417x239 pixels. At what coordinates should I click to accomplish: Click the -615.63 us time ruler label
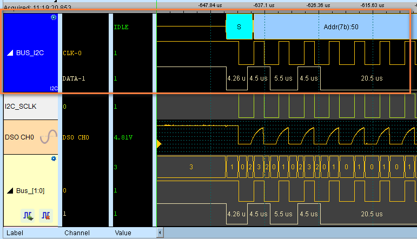point(372,5)
